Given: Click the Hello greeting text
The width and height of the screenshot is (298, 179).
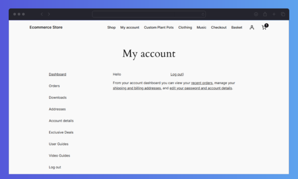Looking at the screenshot, I should (117, 74).
